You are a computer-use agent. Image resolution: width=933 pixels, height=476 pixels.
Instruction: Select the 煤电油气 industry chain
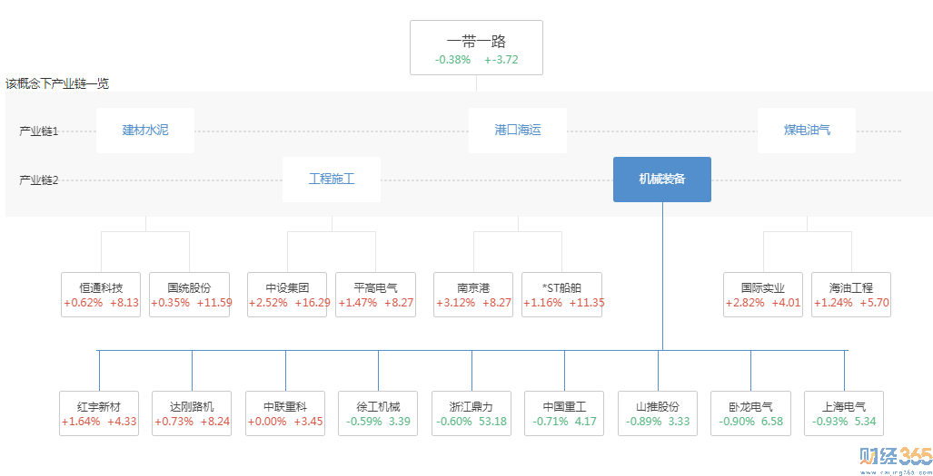coord(807,131)
